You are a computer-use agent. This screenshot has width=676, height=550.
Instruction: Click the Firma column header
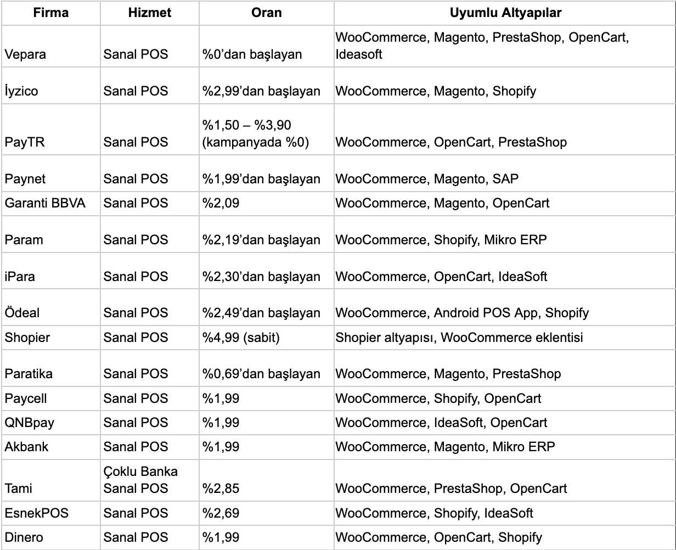pyautogui.click(x=50, y=13)
